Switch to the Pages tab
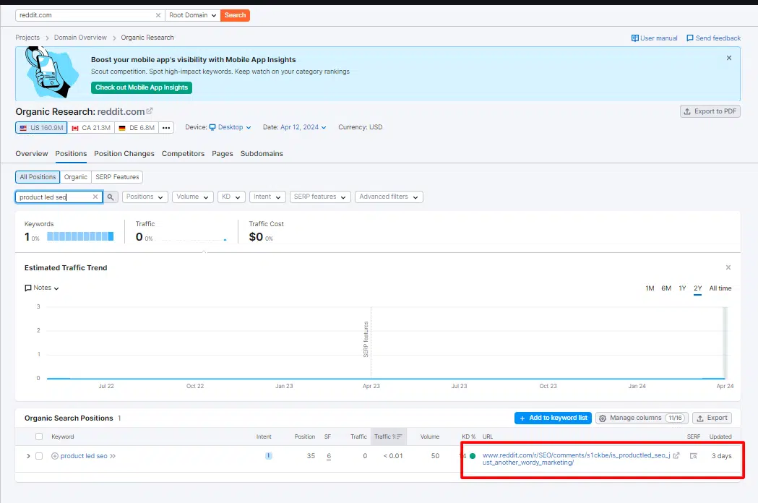758x503 pixels. (223, 154)
